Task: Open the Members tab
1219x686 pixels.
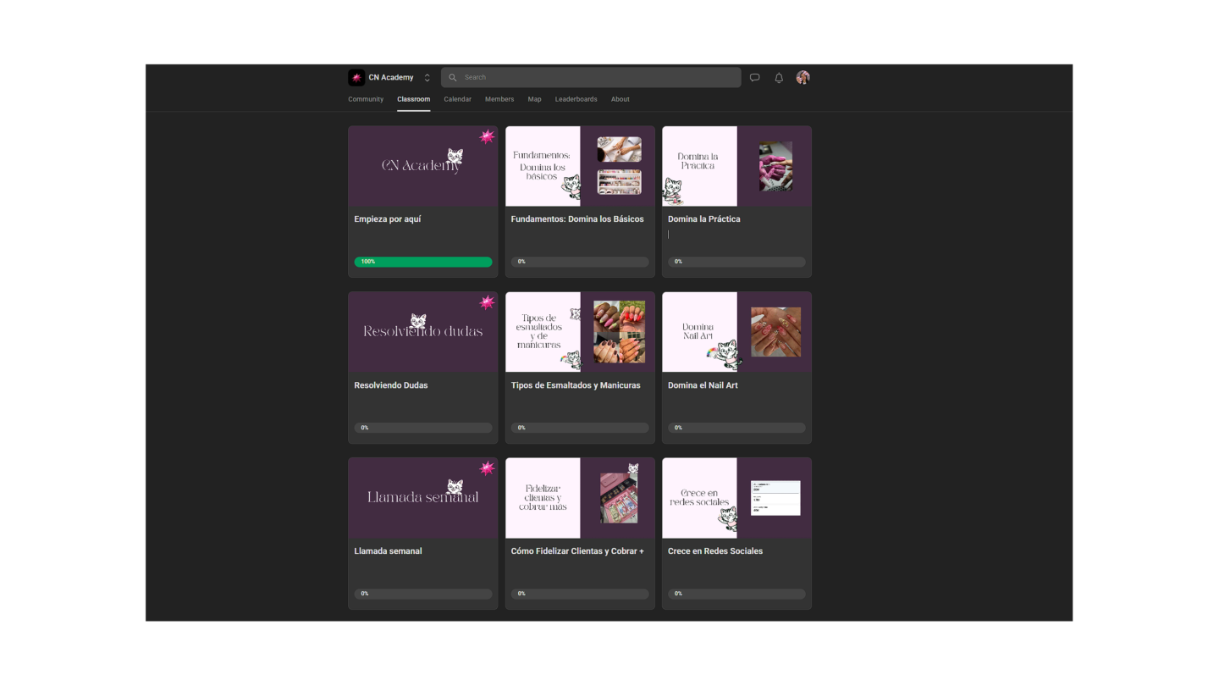Action: (x=499, y=99)
